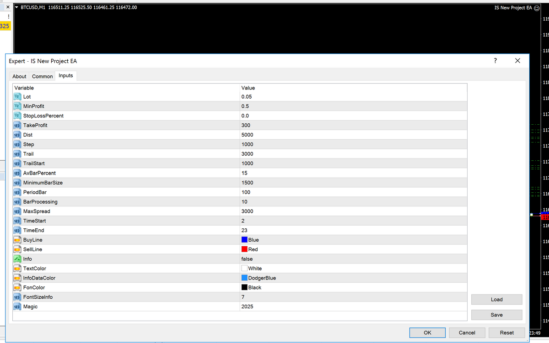Click the InfoDataColor color type icon
The width and height of the screenshot is (549, 343).
click(x=17, y=278)
